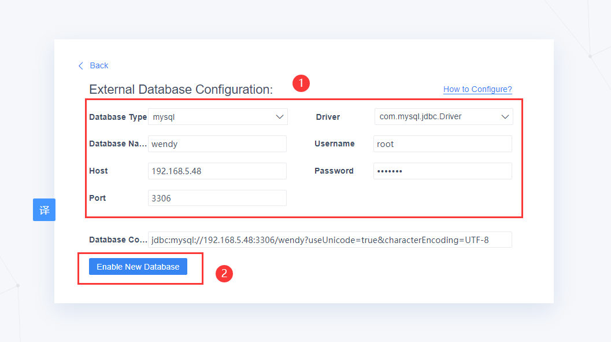Select the Database Connection URL jdbc field
The width and height of the screenshot is (611, 342).
click(x=329, y=240)
